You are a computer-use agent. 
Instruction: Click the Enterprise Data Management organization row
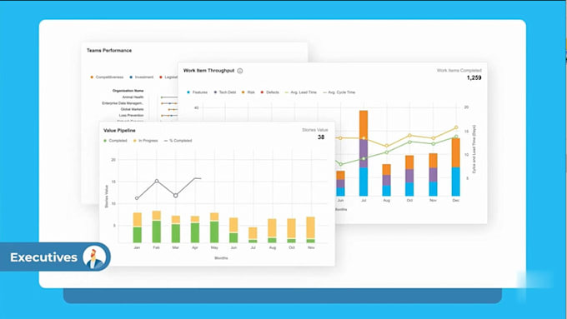[123, 103]
